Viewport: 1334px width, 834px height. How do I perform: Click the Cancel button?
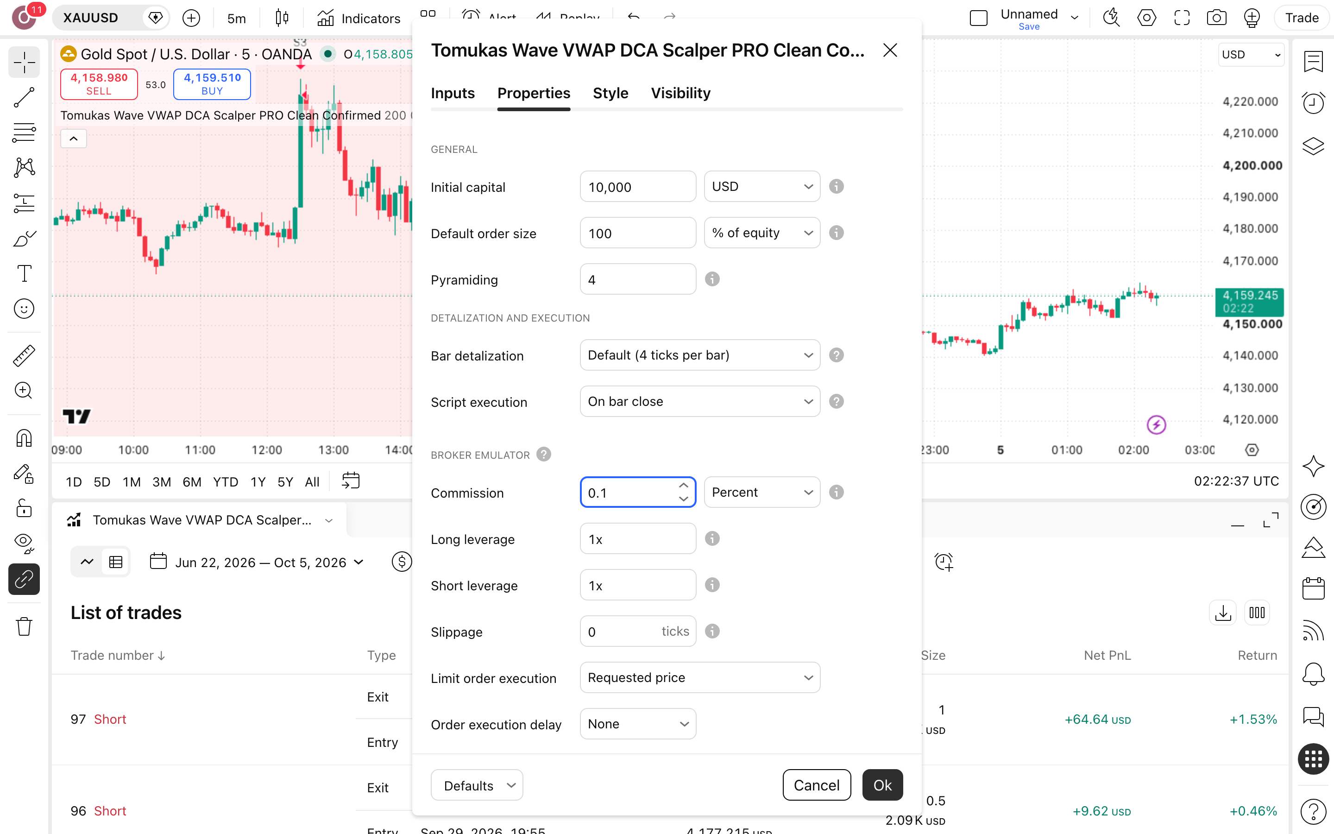(817, 785)
